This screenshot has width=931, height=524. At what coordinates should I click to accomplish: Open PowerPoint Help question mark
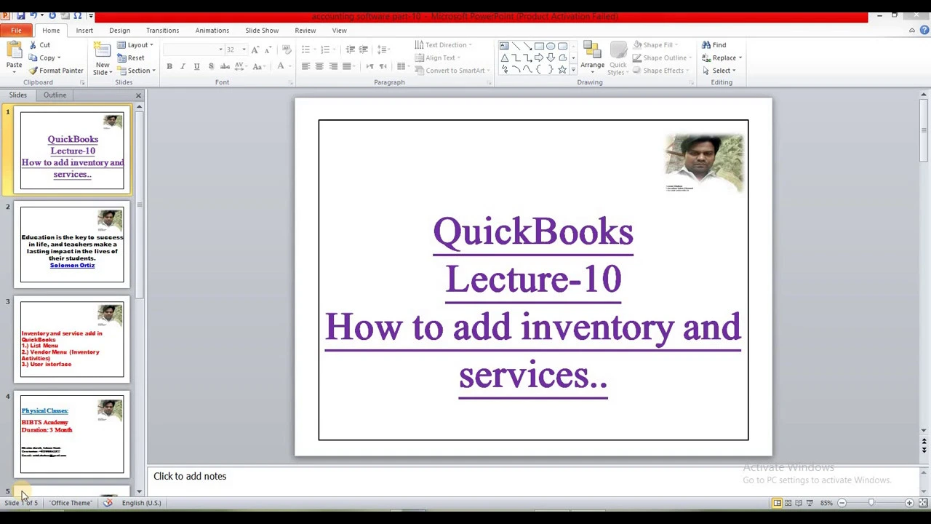(924, 31)
